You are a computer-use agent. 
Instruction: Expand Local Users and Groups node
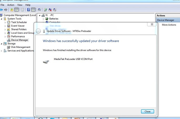(x=5, y=33)
